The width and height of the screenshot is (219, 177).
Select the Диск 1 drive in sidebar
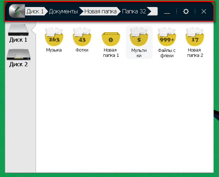(18, 33)
